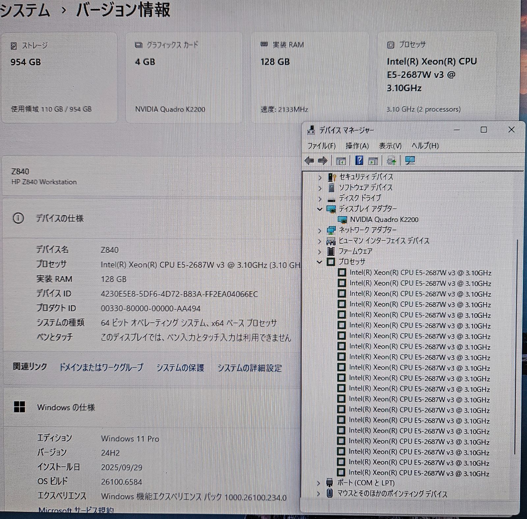This screenshot has width=527, height=519.
Task: Select the ファームウェア device category
Action: click(355, 251)
